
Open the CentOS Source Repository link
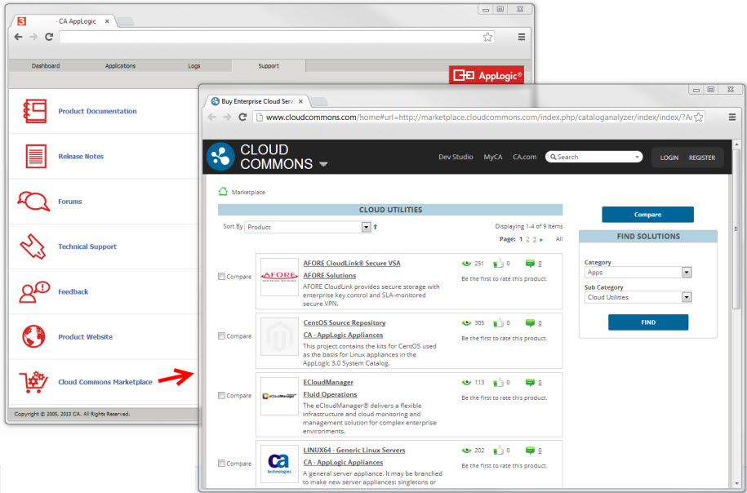point(345,322)
